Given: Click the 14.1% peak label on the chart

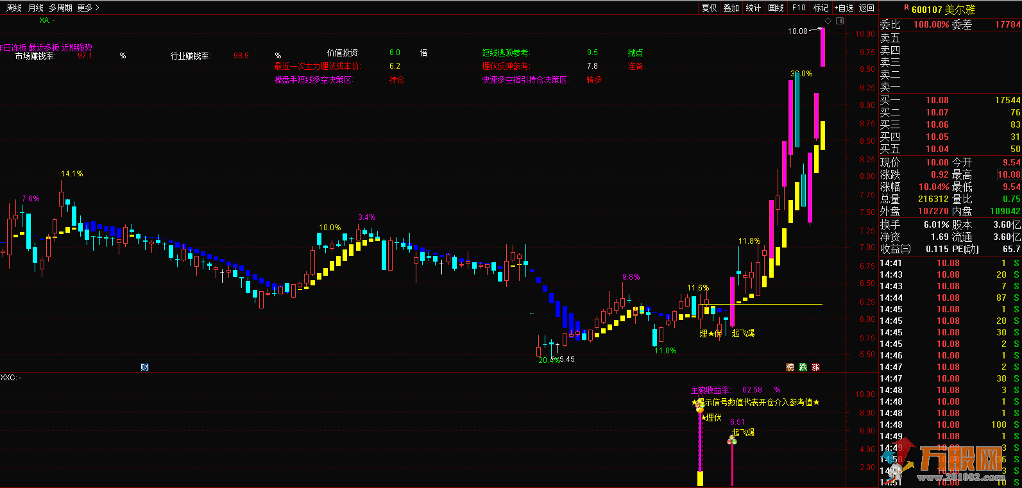Looking at the screenshot, I should 72,174.
